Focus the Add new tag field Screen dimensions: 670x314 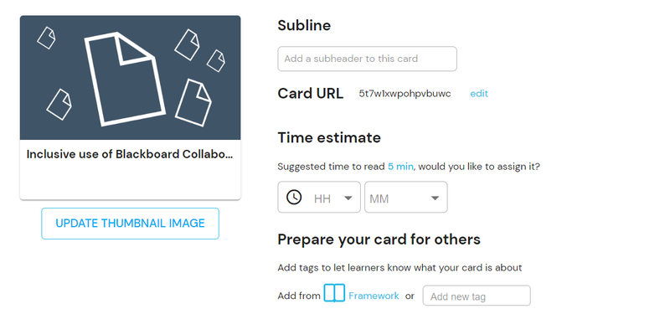click(477, 296)
